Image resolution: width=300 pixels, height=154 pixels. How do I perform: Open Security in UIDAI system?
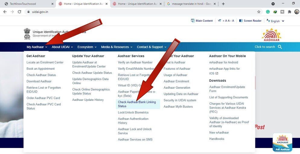[x=180, y=100]
